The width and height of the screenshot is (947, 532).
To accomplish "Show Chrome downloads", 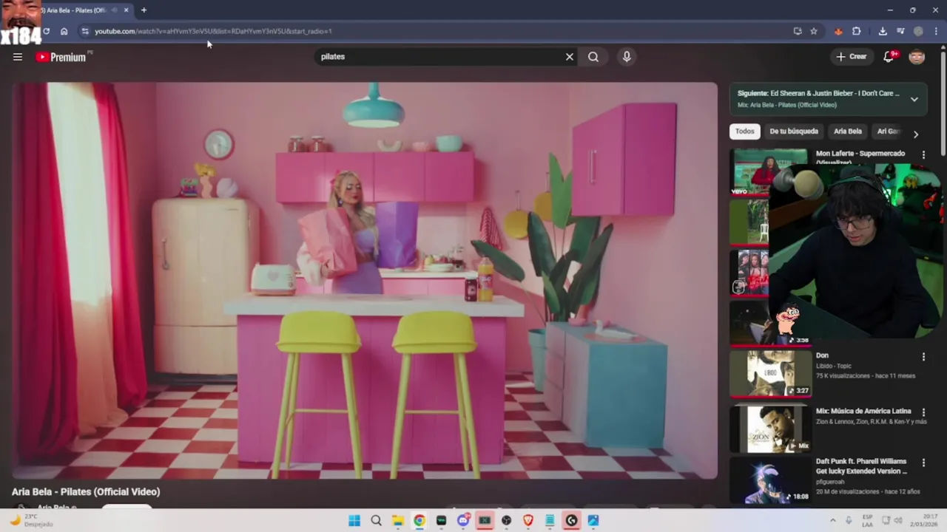I will [883, 31].
